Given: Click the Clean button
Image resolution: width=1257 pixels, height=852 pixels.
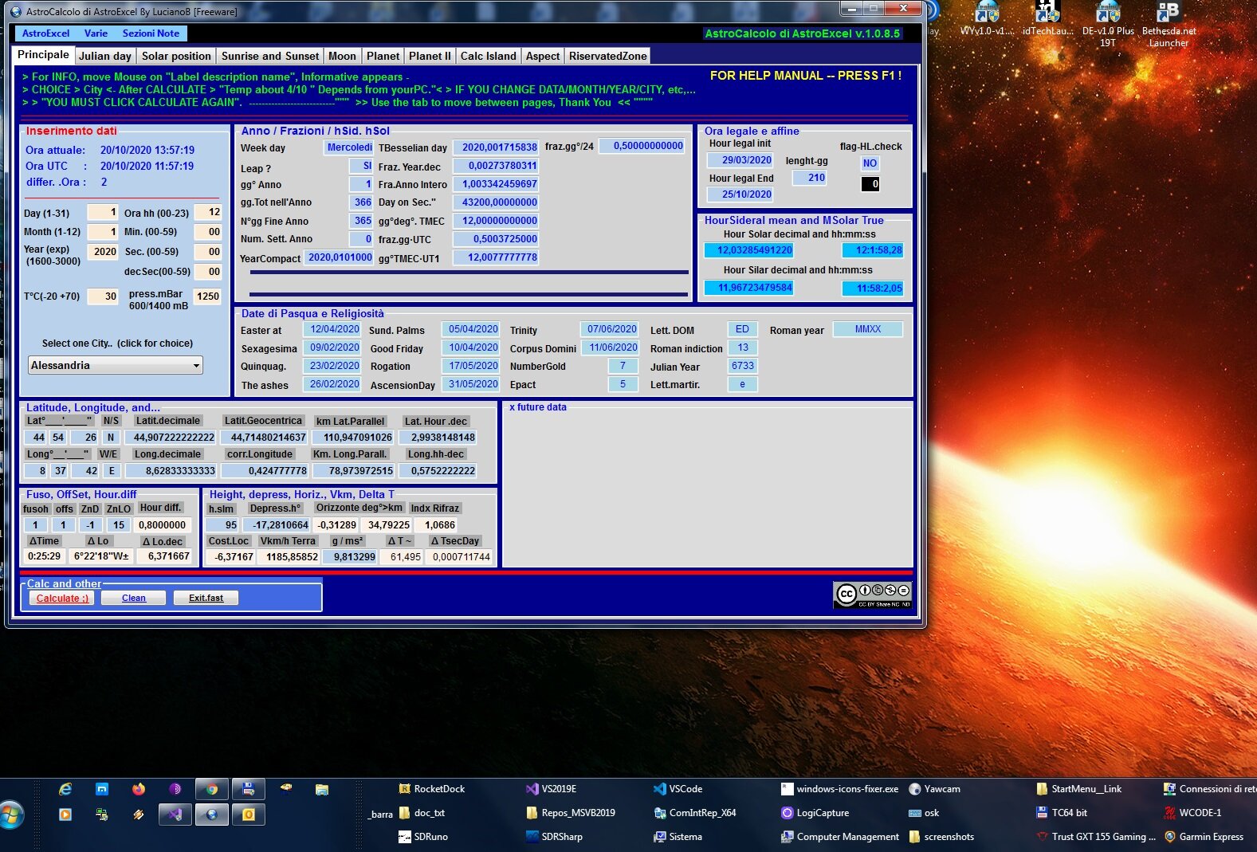Looking at the screenshot, I should tap(134, 598).
